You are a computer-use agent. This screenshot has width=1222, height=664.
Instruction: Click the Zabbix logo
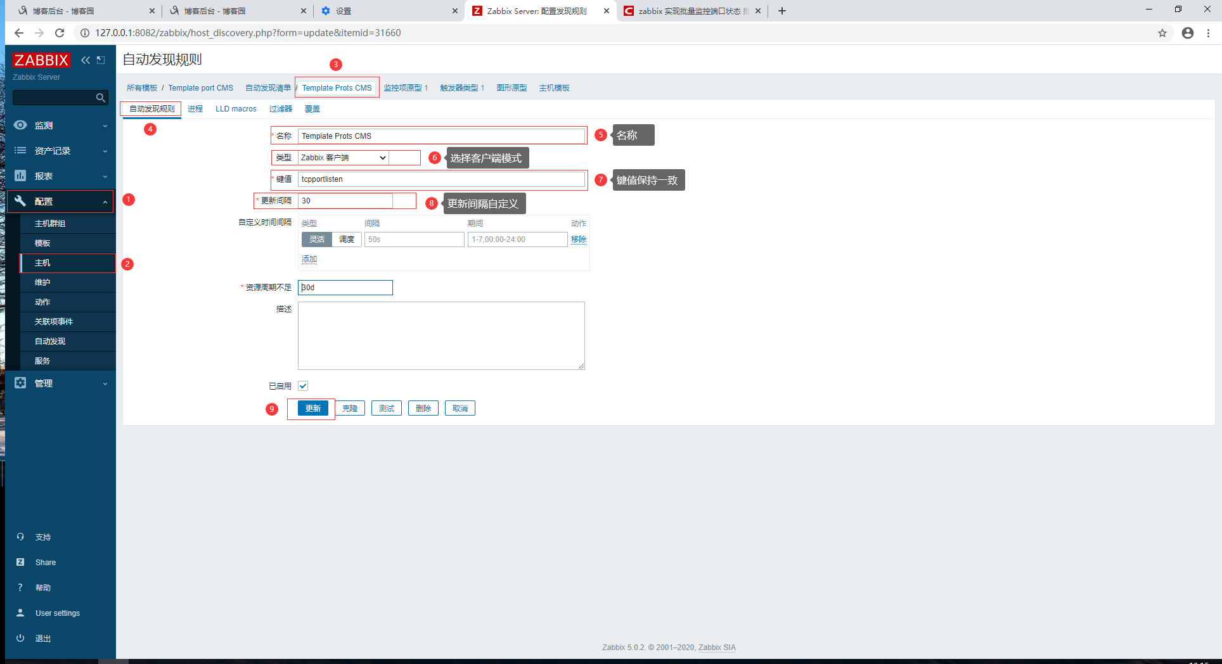pyautogui.click(x=41, y=60)
